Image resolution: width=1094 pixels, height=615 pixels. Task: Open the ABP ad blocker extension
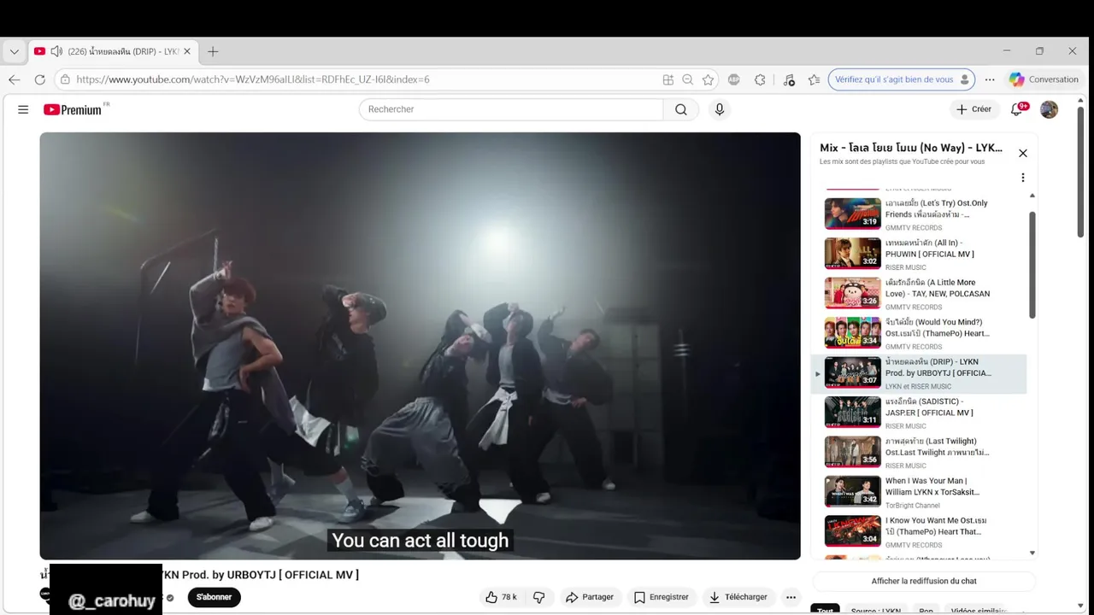point(734,79)
